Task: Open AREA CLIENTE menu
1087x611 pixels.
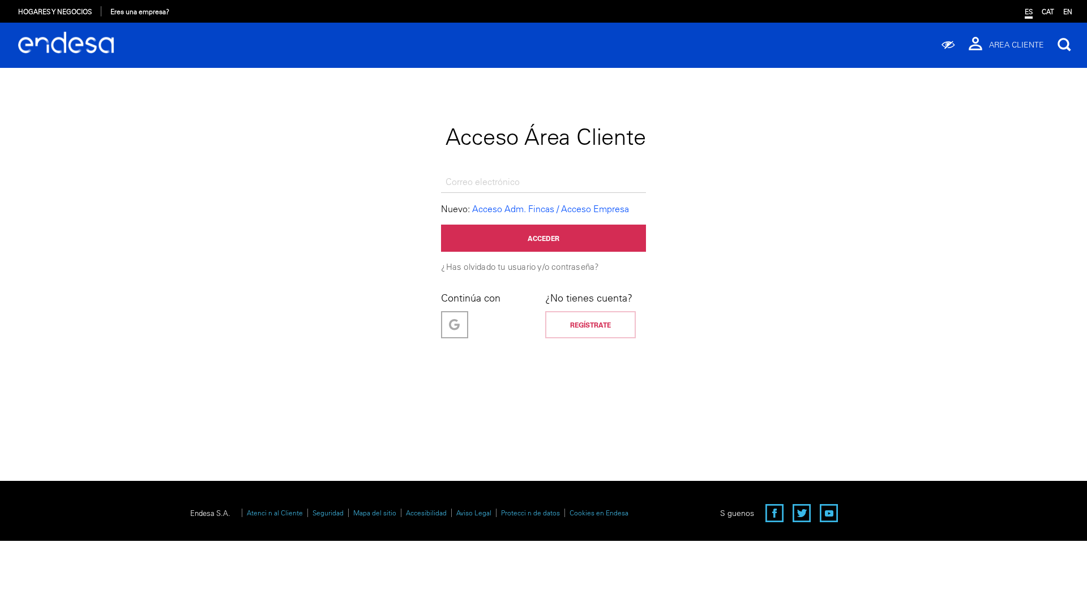Action: click(x=1016, y=45)
